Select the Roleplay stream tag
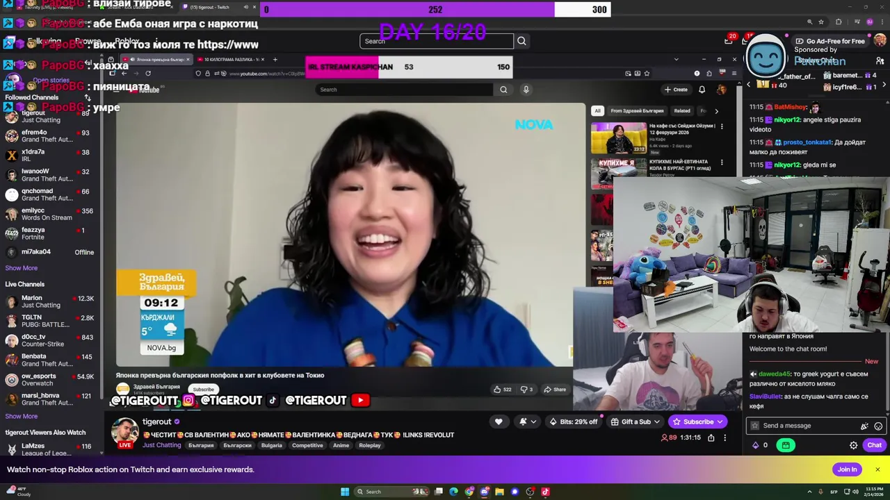890x500 pixels. point(370,445)
